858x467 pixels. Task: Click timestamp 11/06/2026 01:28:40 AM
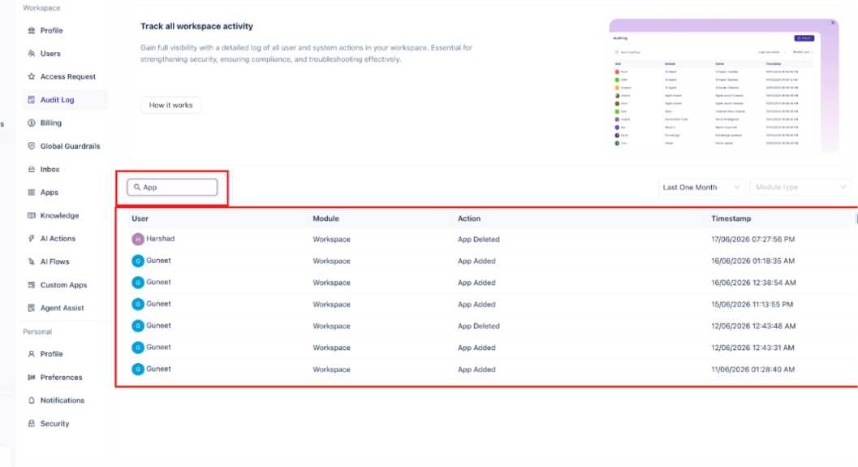coord(753,370)
